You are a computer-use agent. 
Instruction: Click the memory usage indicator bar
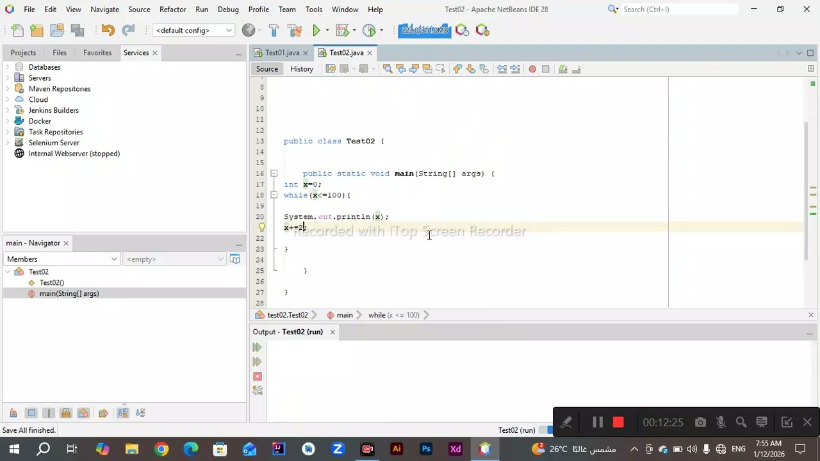point(425,30)
